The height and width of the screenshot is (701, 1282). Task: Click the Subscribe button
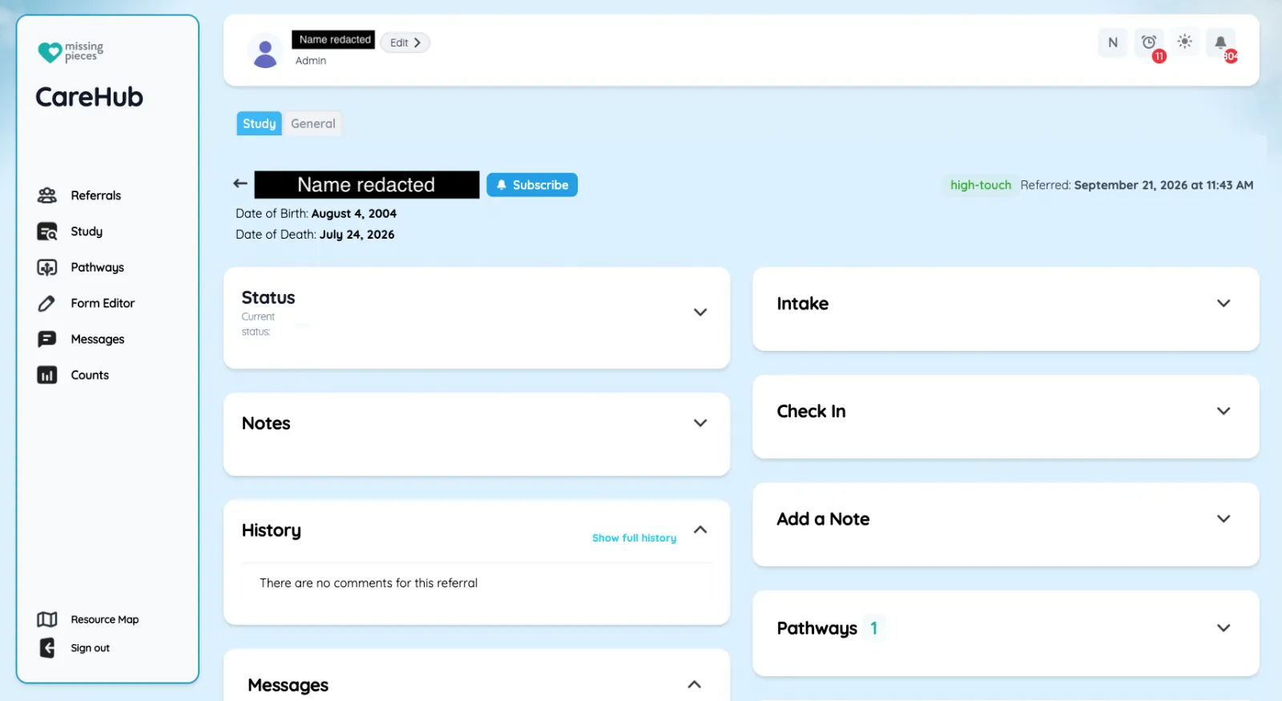[532, 185]
